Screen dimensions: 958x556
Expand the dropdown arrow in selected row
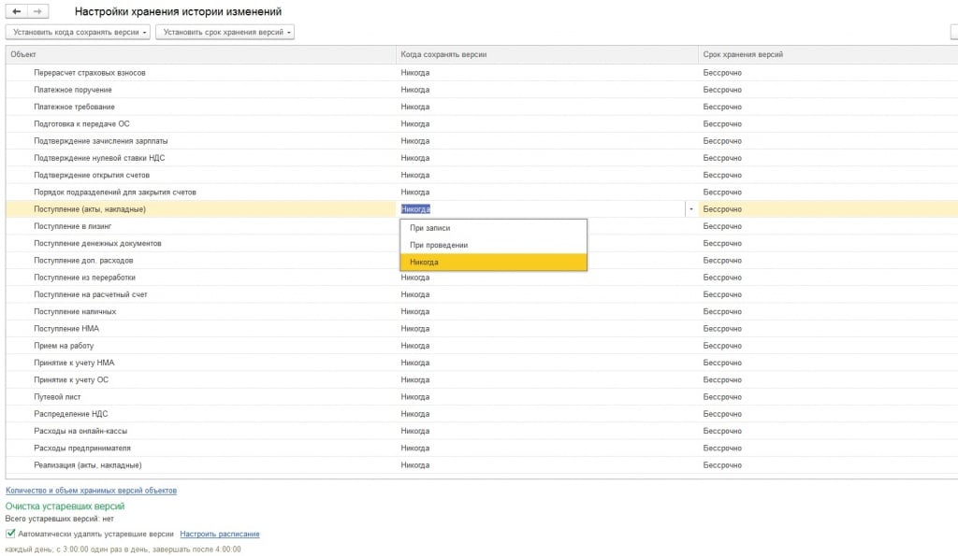691,209
